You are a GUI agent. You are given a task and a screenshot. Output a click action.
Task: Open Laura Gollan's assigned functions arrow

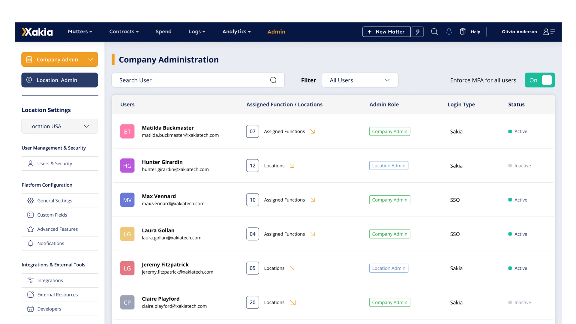(x=313, y=234)
